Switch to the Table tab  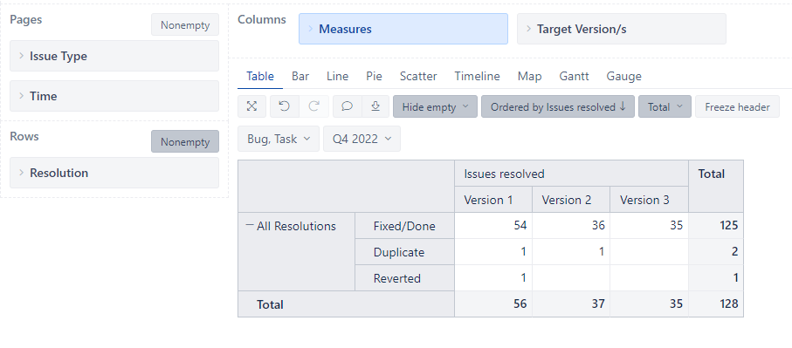260,76
